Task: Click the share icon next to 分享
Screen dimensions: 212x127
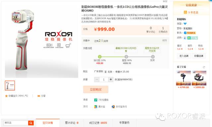Action: [39, 96]
